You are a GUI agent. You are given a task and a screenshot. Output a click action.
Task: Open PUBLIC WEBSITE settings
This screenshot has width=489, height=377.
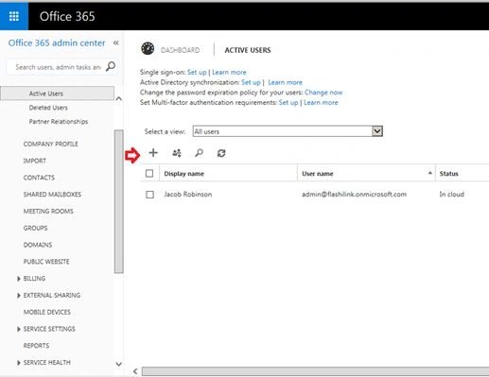coord(46,262)
